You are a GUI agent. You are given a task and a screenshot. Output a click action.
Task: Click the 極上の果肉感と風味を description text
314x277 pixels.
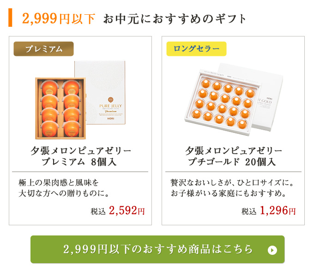click(59, 182)
